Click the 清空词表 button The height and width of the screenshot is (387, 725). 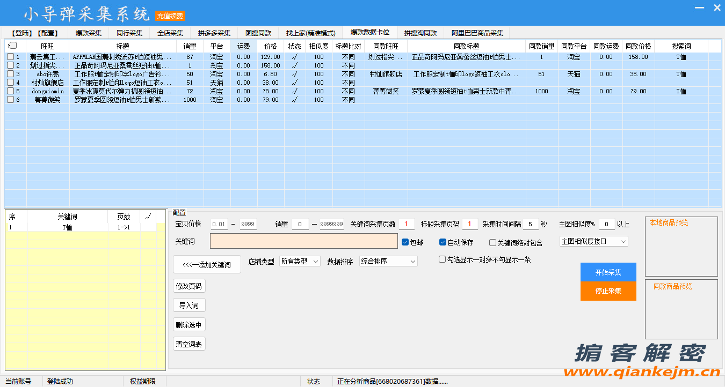click(x=189, y=344)
